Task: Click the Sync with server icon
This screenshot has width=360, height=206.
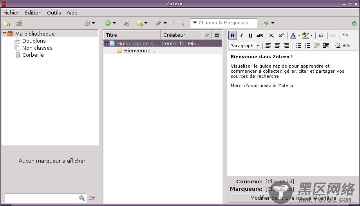Action: [x=354, y=23]
